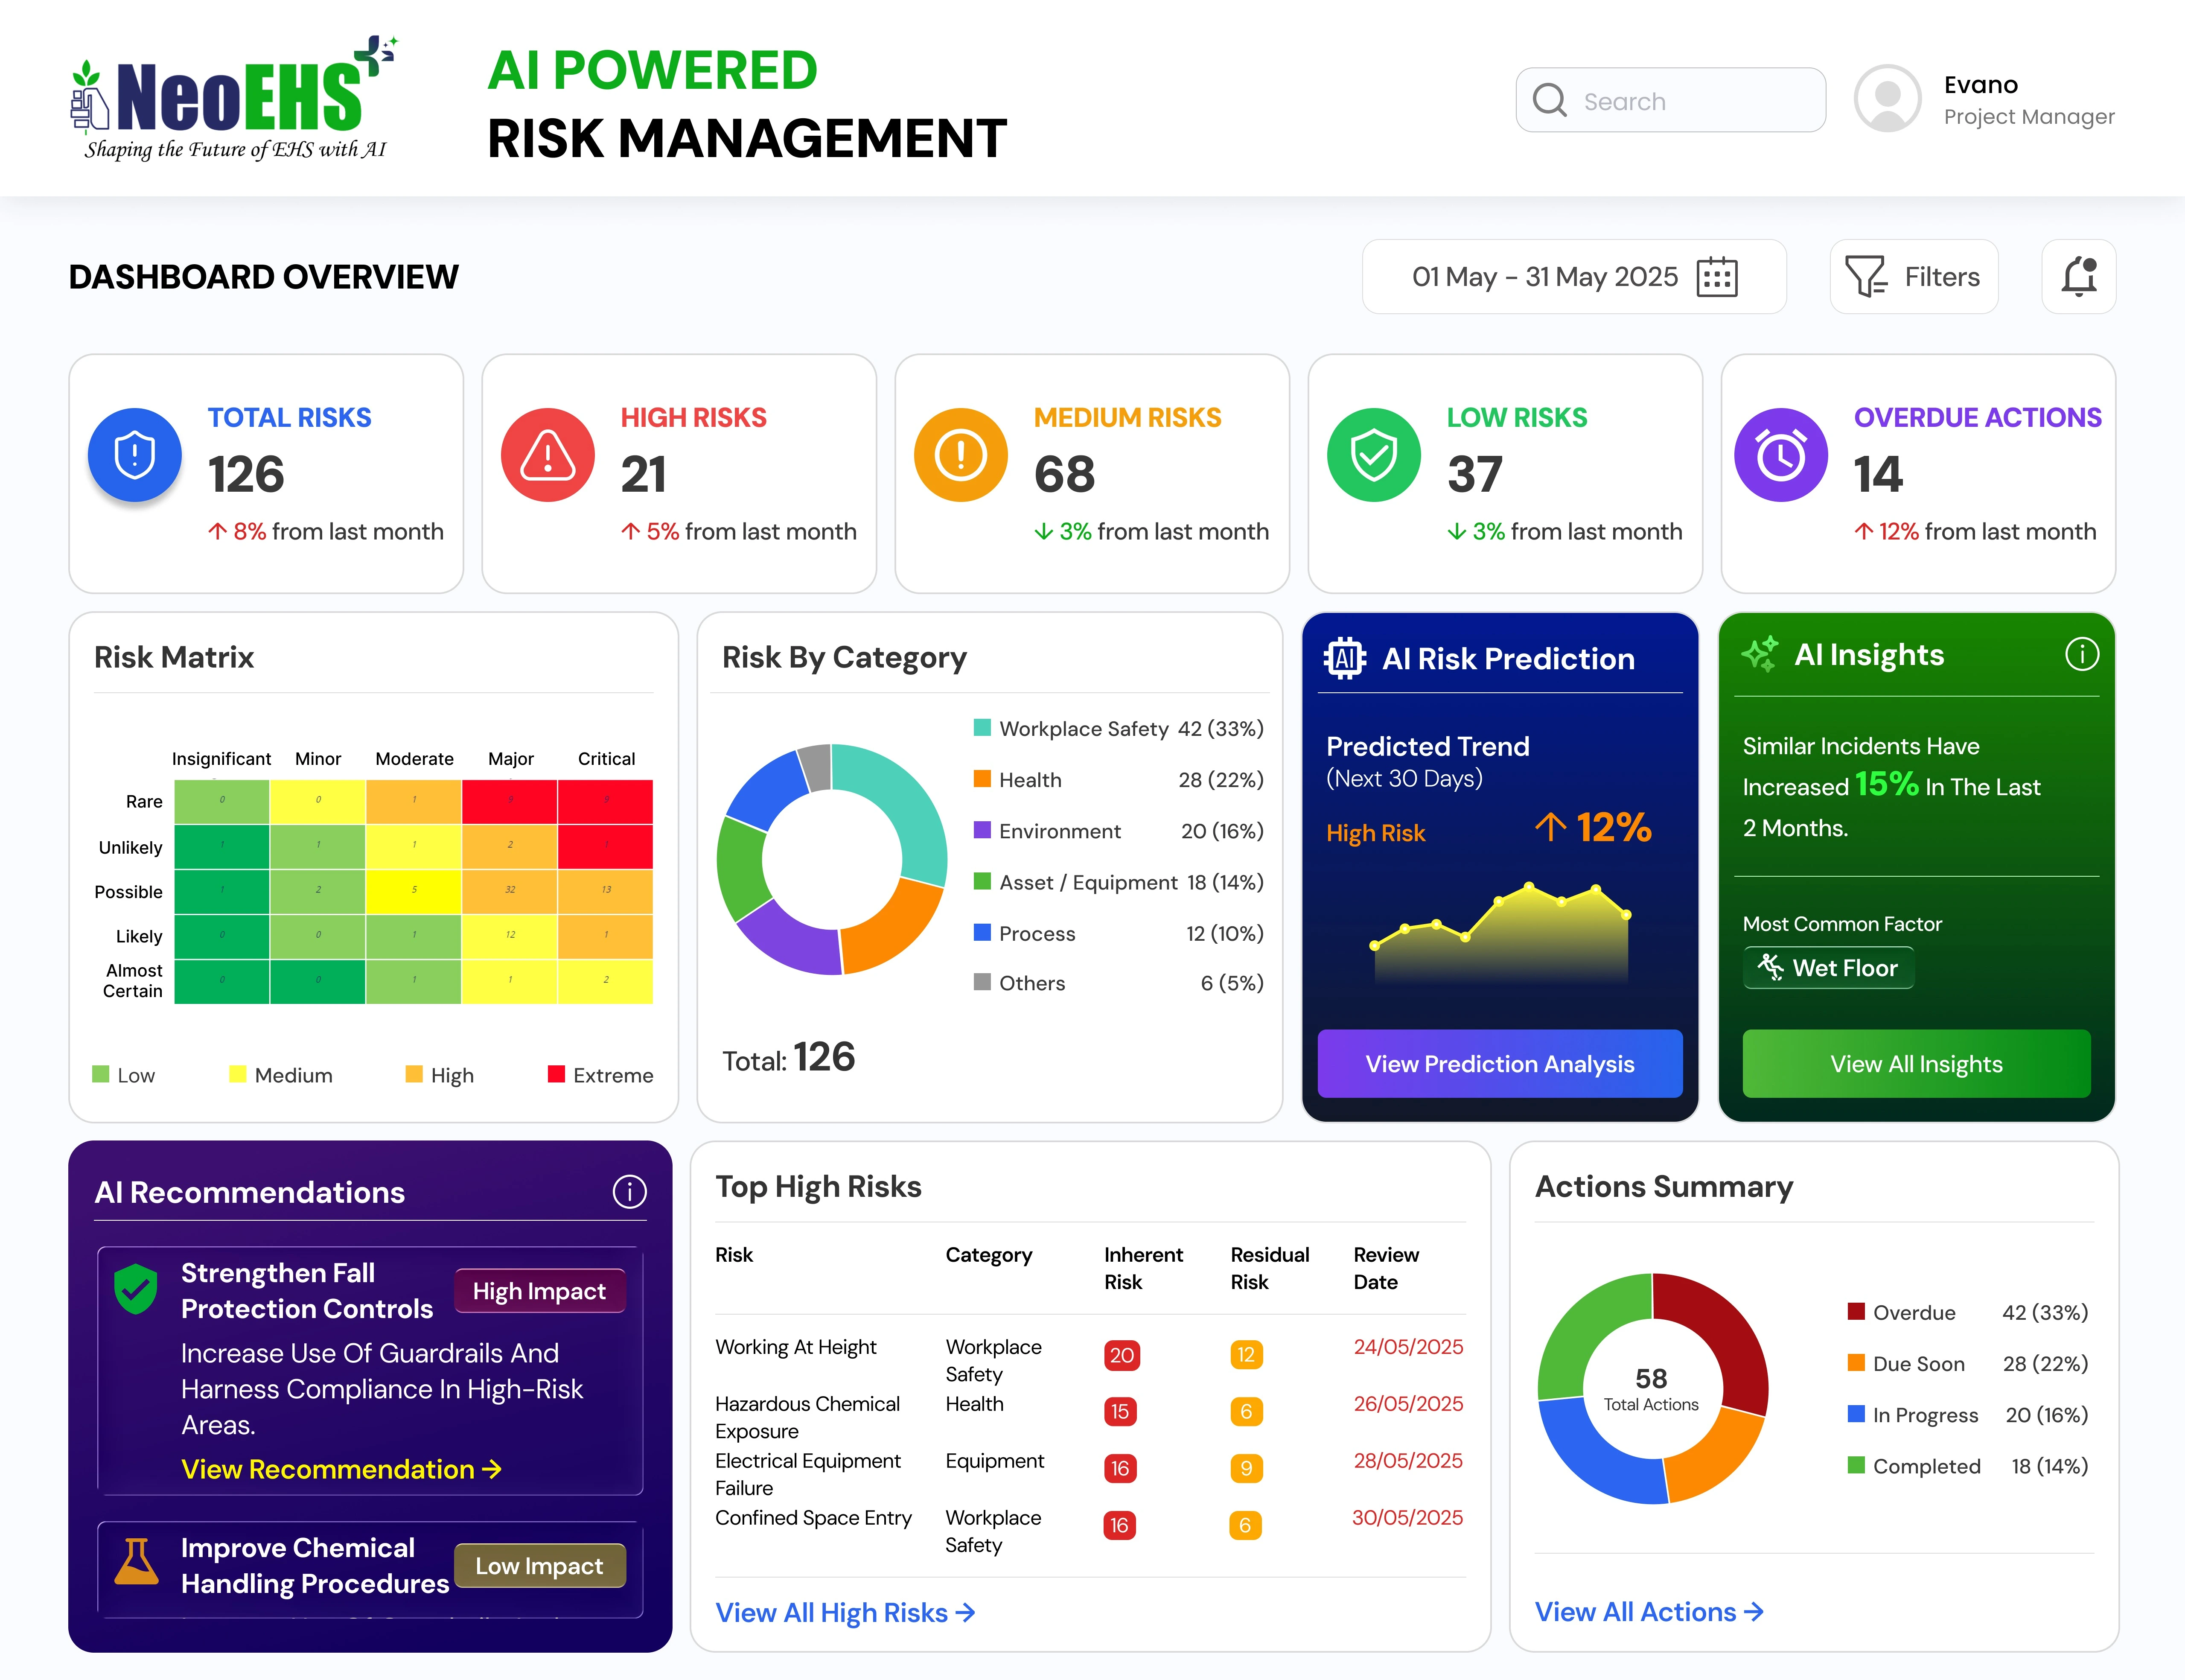Viewport: 2185px width, 1680px height.
Task: Open View All High Risks link
Action: (845, 1612)
